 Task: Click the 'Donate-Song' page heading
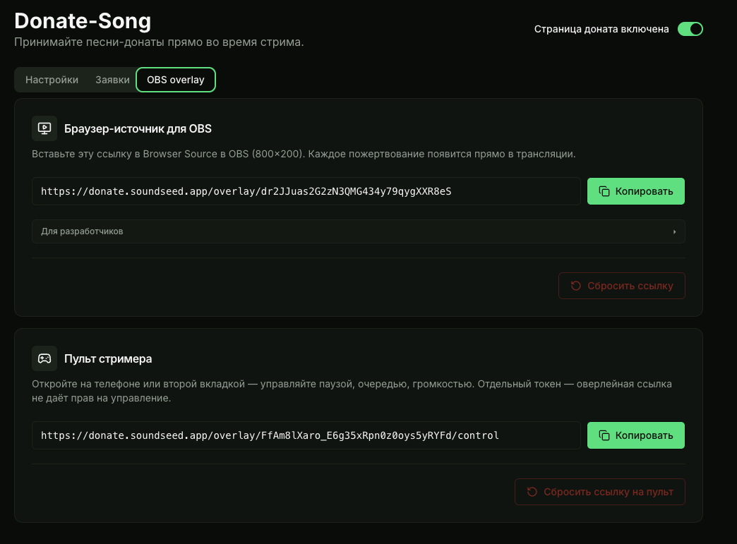[x=83, y=20]
